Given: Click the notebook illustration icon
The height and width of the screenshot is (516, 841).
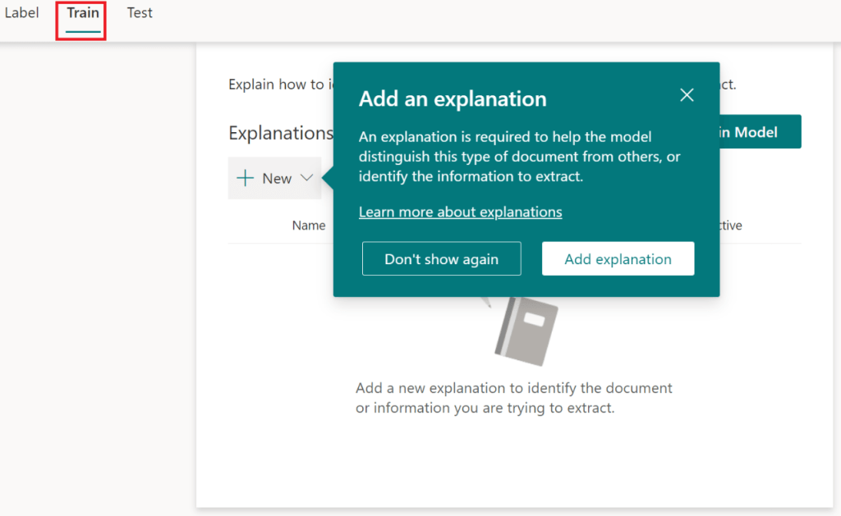Looking at the screenshot, I should click(527, 330).
